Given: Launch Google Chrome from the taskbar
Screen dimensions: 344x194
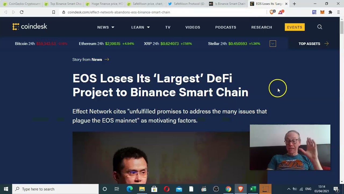Looking at the screenshot, I should pyautogui.click(x=228, y=189).
